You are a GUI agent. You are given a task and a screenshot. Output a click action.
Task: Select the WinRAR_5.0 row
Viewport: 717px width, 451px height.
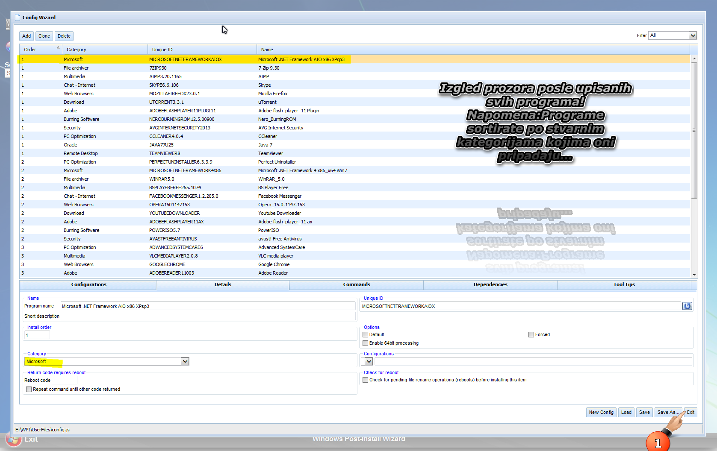click(355, 179)
